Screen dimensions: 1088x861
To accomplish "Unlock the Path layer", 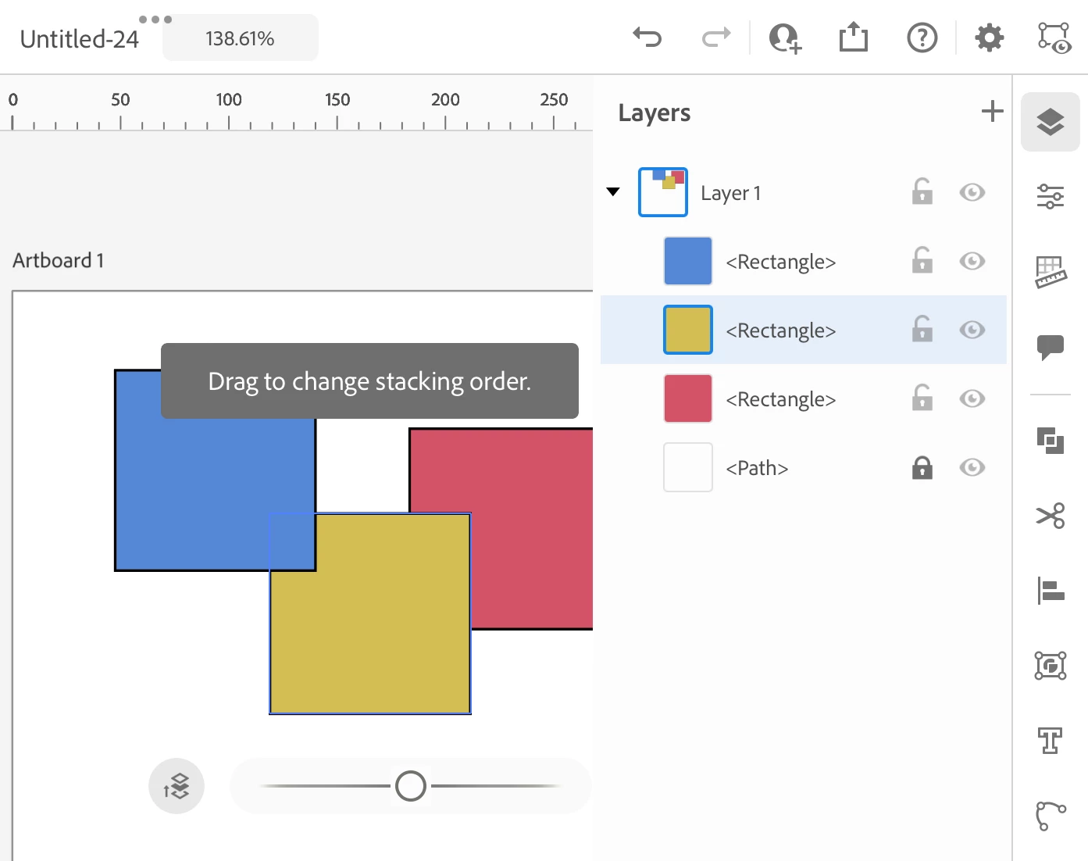I will point(922,467).
